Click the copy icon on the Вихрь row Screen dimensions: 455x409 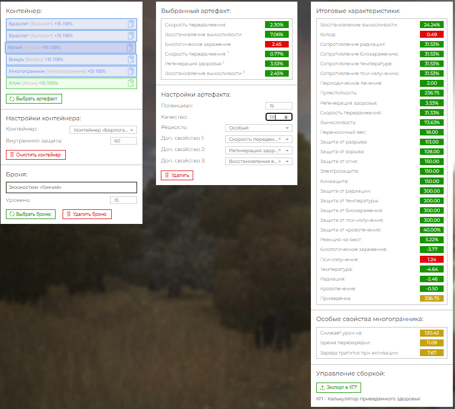[x=130, y=59]
